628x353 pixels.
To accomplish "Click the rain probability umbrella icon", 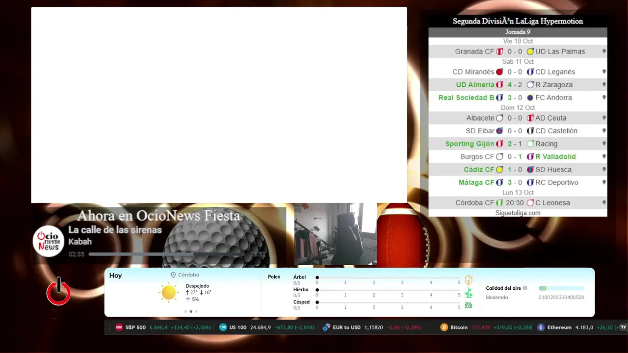I will click(x=188, y=300).
